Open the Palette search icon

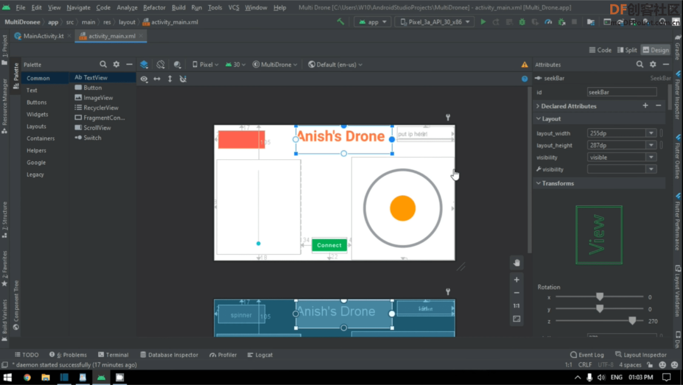click(x=103, y=64)
